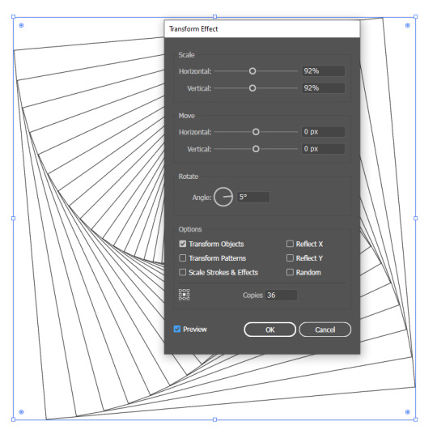The height and width of the screenshot is (434, 437).
Task: Click the Angle value field
Action: pos(253,197)
